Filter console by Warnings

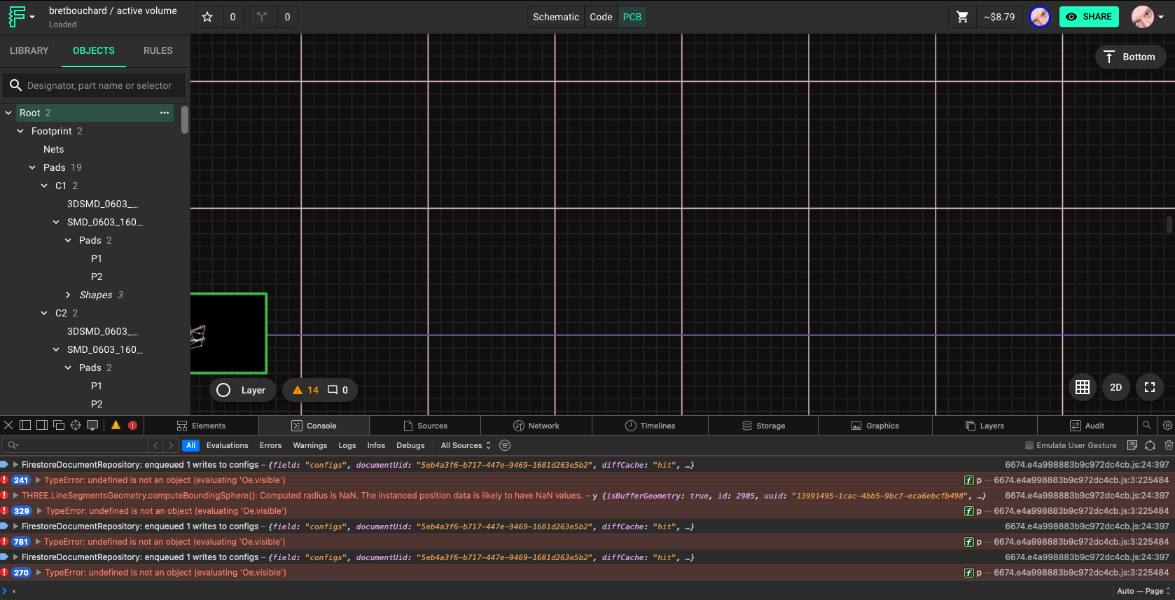tap(310, 445)
